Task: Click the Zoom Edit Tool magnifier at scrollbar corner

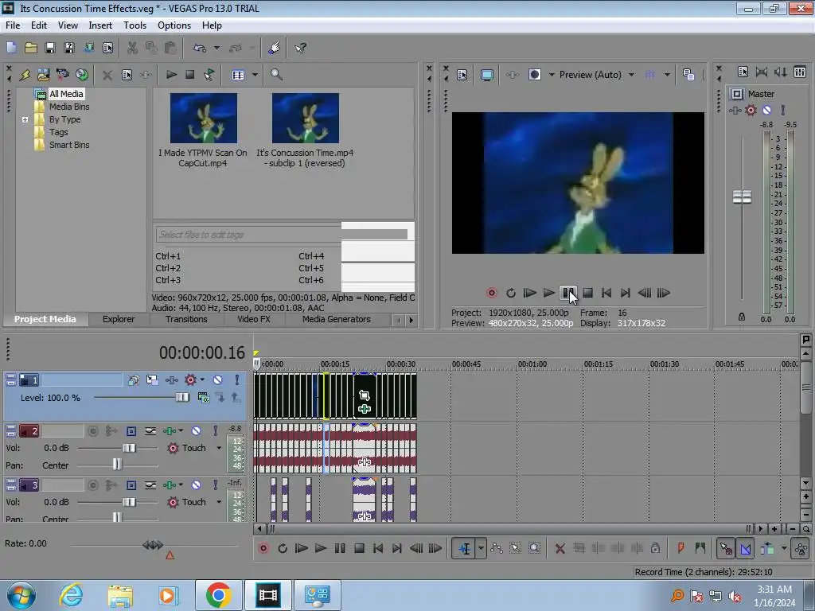Action: tap(805, 529)
